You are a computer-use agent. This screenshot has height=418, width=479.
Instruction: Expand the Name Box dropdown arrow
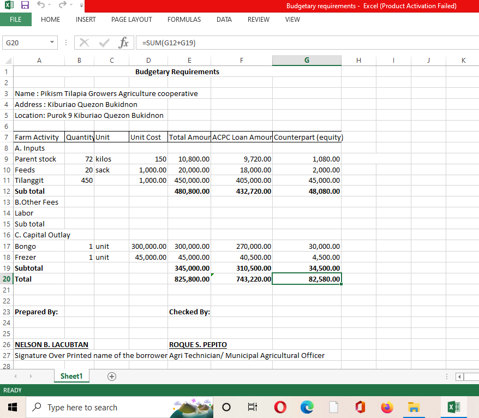[x=52, y=43]
